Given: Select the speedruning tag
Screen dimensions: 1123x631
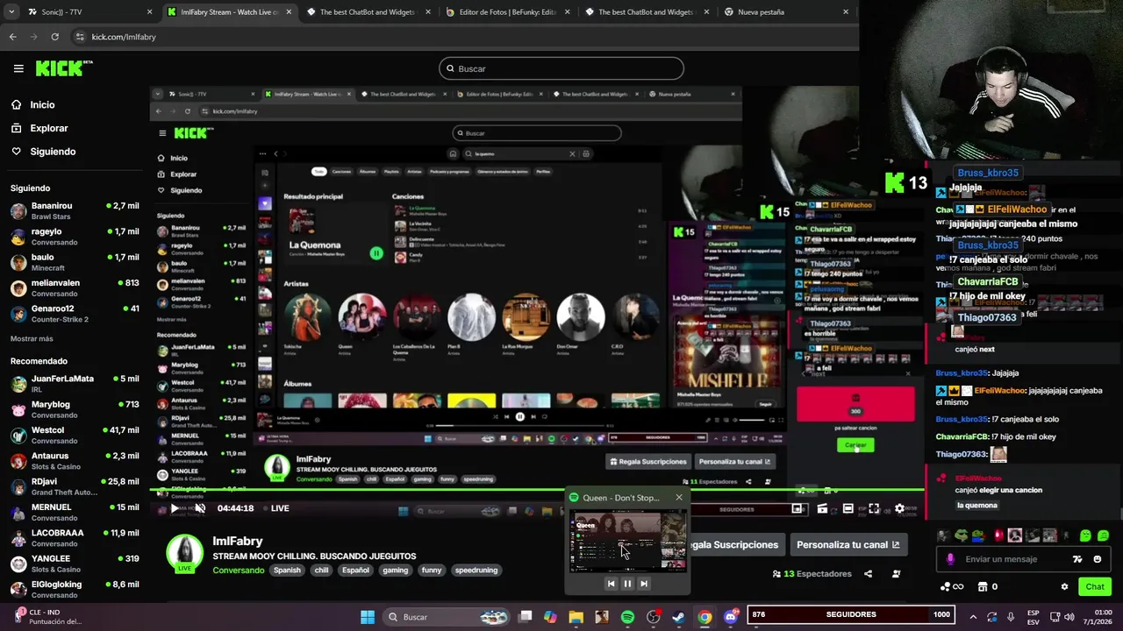Looking at the screenshot, I should click(x=476, y=571).
